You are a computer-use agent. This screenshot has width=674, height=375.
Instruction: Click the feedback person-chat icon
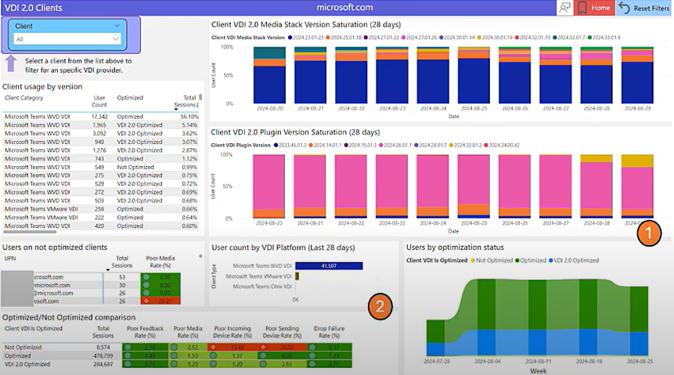click(x=564, y=8)
